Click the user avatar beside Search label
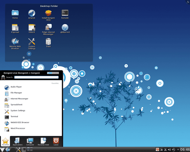190x152 pixels. (3, 77)
